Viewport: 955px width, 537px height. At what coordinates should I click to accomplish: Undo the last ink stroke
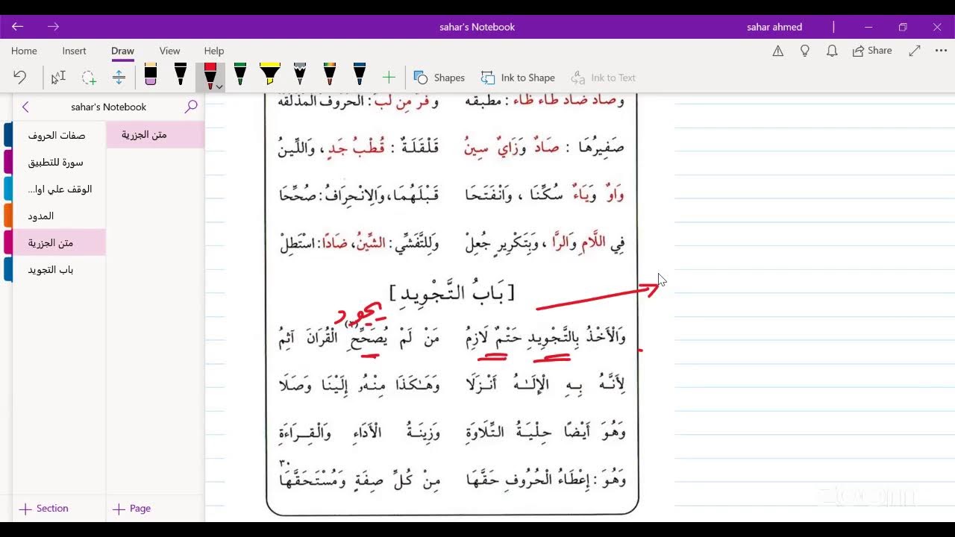point(20,78)
